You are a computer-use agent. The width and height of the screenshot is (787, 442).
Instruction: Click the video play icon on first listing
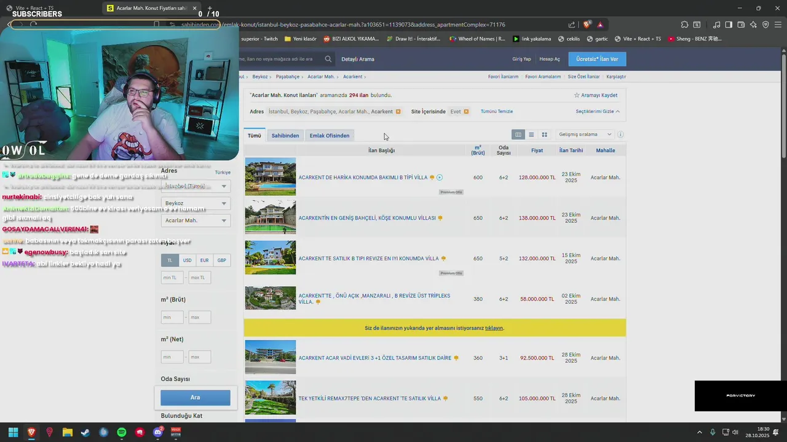(x=440, y=177)
